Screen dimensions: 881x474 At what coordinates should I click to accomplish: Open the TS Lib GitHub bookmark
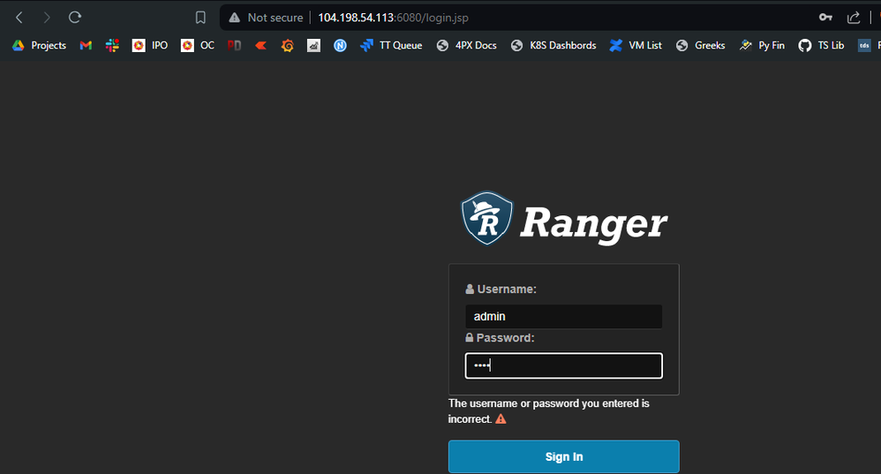821,46
